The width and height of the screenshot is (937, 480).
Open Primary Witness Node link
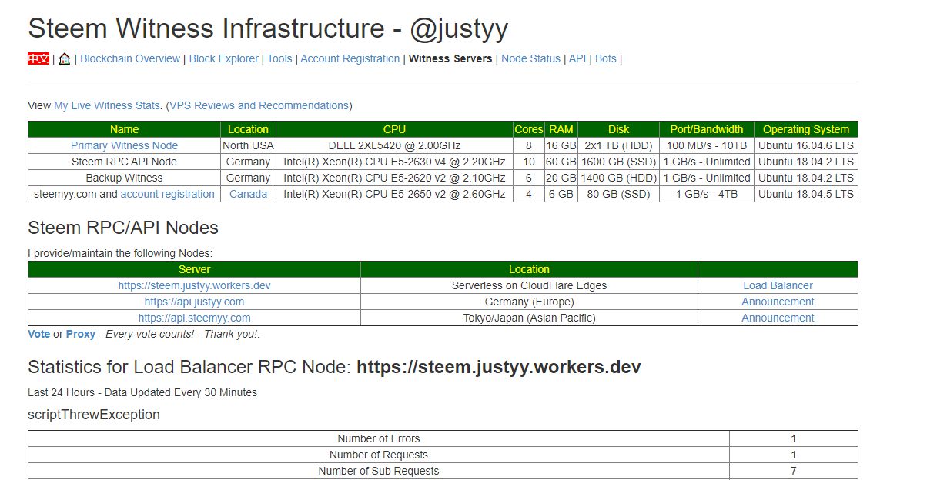[124, 145]
